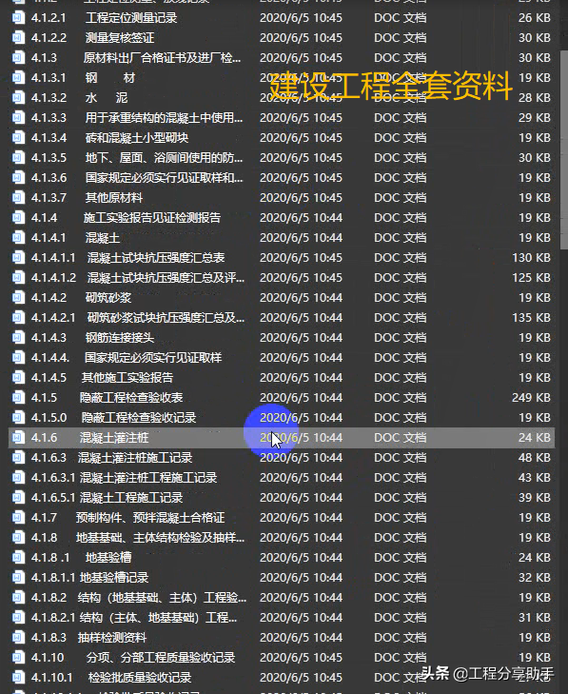Select file name '测量复核签证'
Image resolution: width=568 pixels, height=694 pixels.
pyautogui.click(x=120, y=38)
